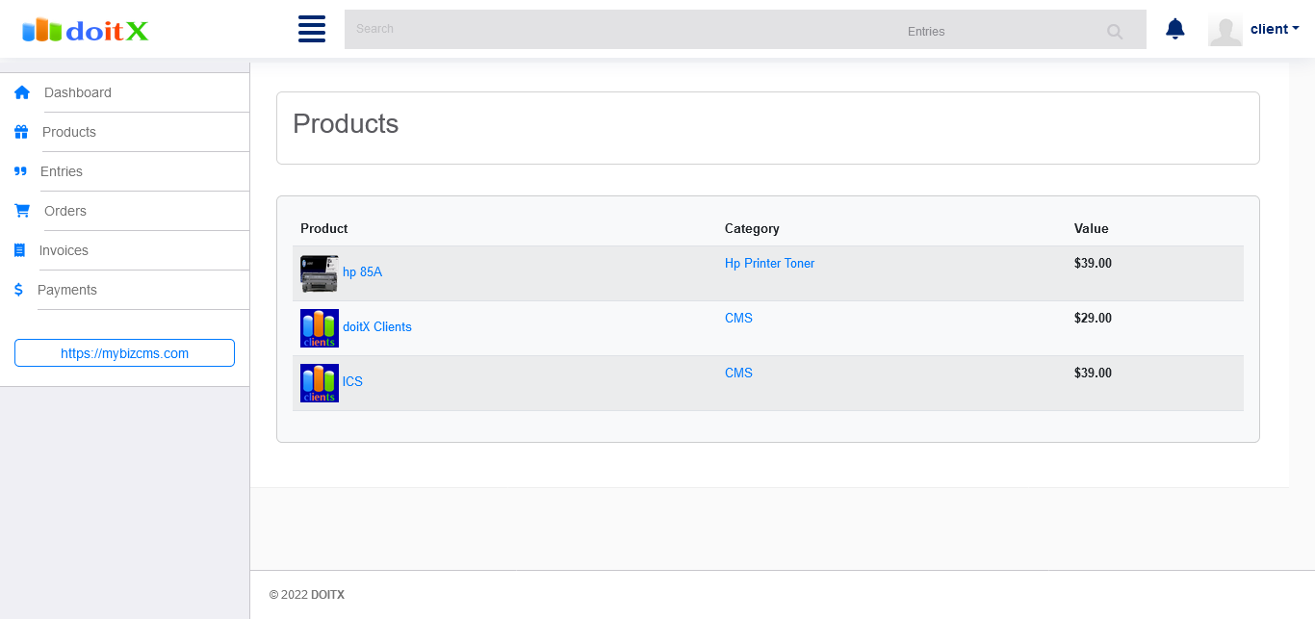Open Invoices in the sidebar
The height and width of the screenshot is (619, 1315).
click(64, 250)
